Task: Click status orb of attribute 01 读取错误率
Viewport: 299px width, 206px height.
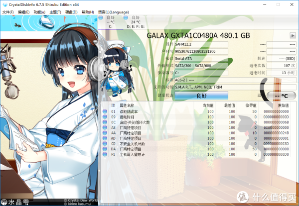Action: point(105,111)
